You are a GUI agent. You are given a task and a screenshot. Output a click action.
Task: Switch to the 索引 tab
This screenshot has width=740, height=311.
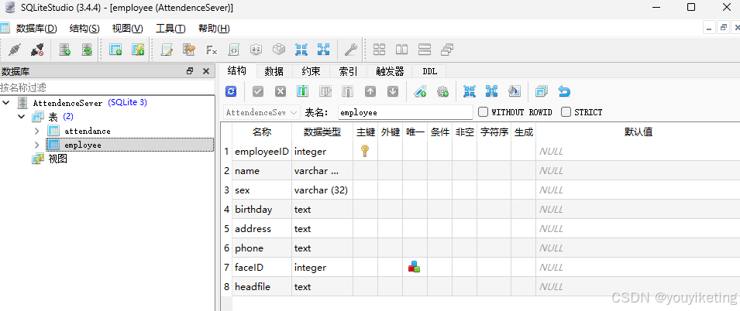[348, 71]
